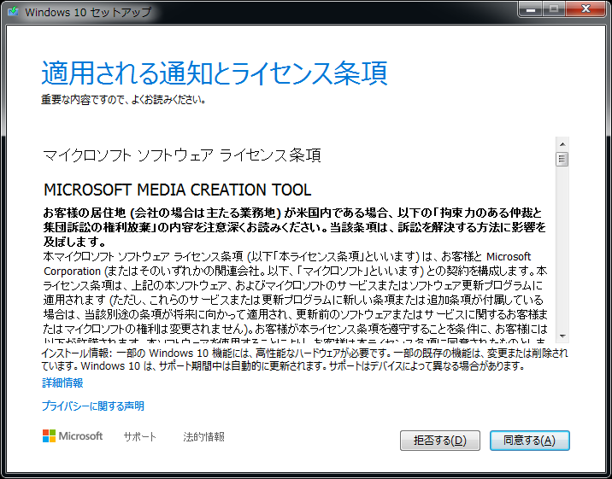Open the プライバシーに関する声明 link
The image size is (612, 479).
pos(92,406)
